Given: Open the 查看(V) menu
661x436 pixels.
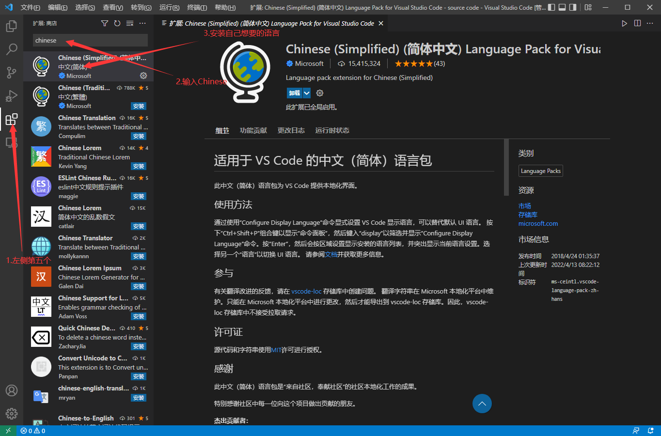Looking at the screenshot, I should pyautogui.click(x=113, y=7).
